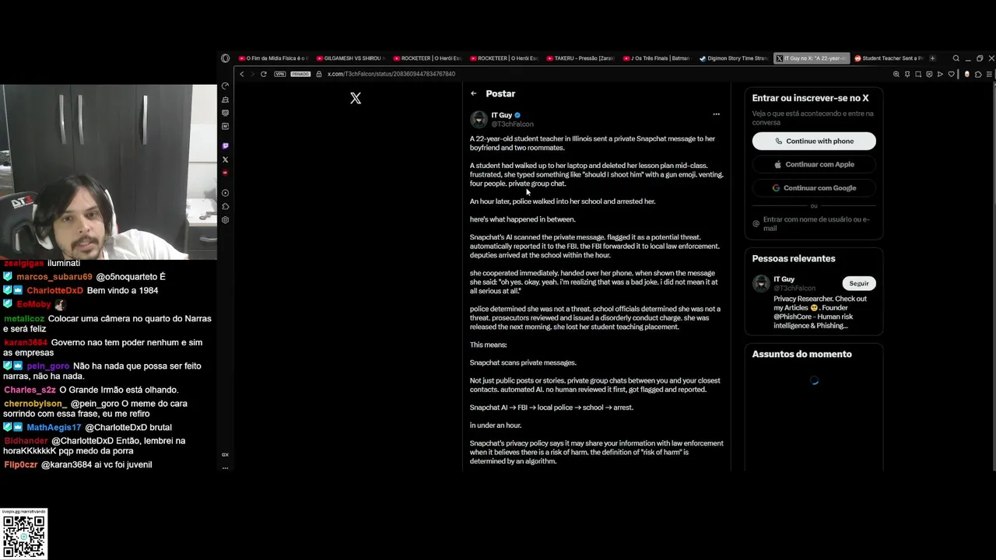996x560 pixels.
Task: Click the send/play arrow toolbar icon
Action: (x=940, y=74)
